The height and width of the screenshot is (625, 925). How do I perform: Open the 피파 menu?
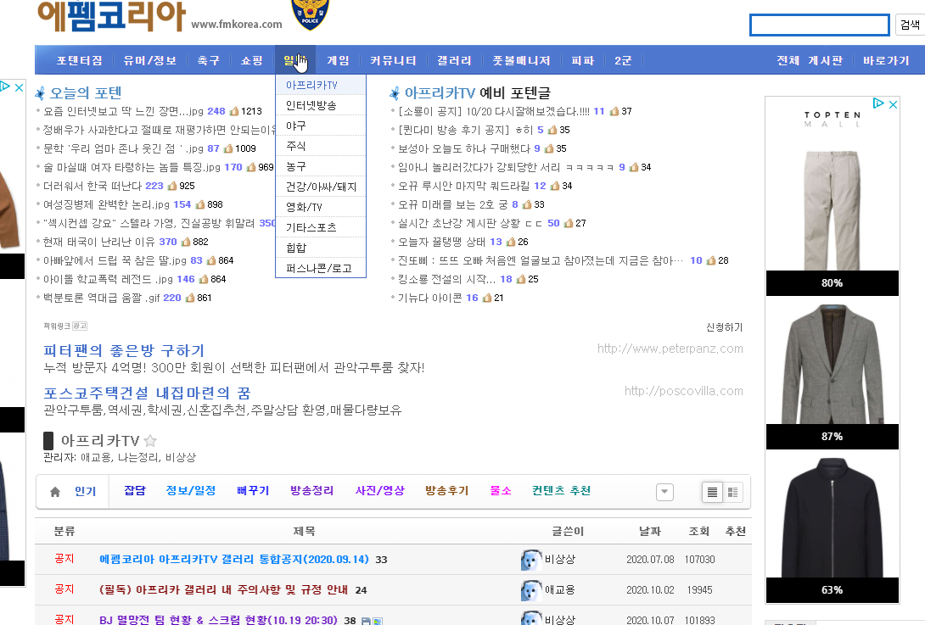tap(583, 61)
